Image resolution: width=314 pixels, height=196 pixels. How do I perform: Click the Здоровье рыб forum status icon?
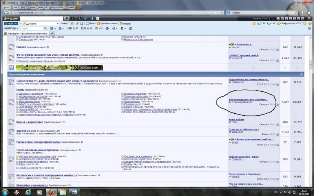(x=12, y=132)
